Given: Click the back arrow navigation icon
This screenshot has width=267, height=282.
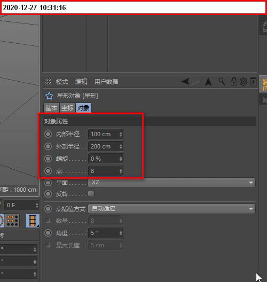Looking at the screenshot, I should pos(186,82).
